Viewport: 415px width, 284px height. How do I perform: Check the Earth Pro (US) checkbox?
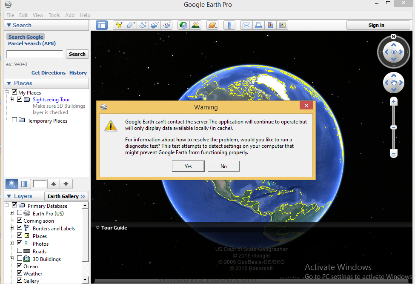(20, 212)
